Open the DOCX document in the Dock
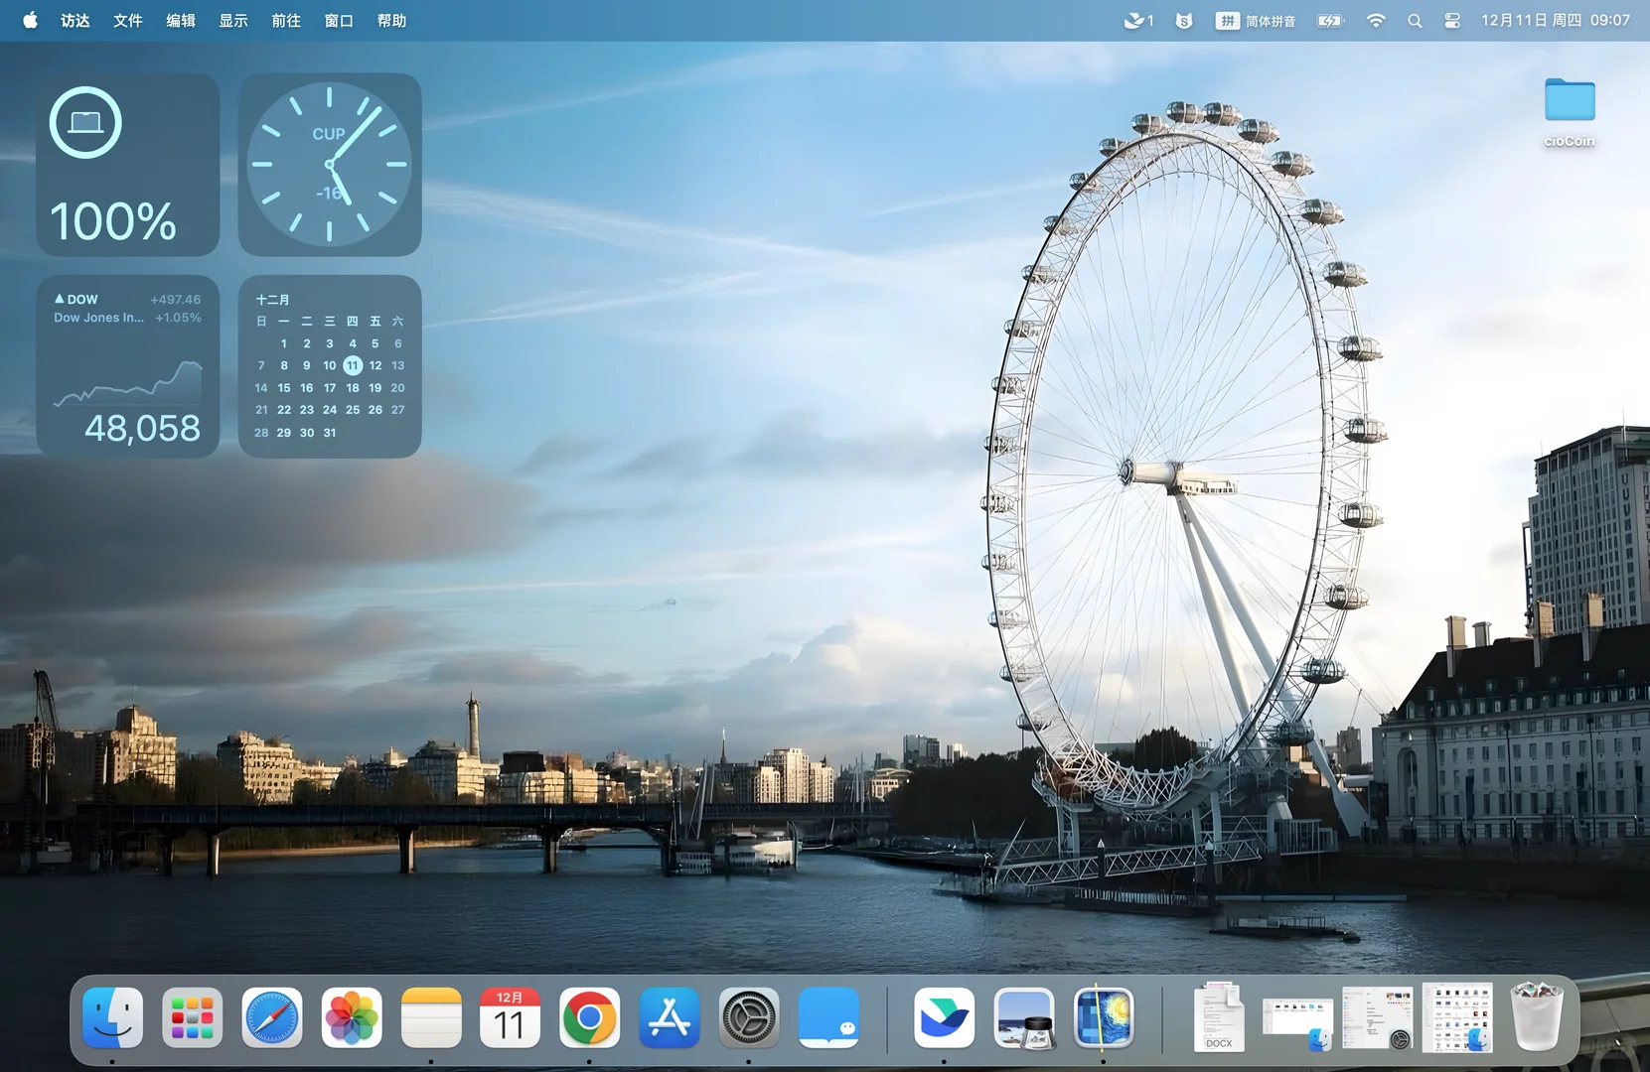Viewport: 1650px width, 1072px height. [1219, 1016]
